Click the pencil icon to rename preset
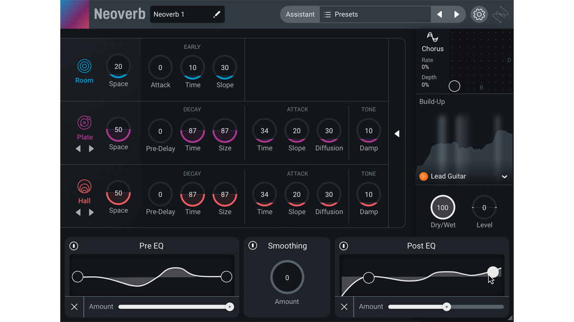 point(217,14)
